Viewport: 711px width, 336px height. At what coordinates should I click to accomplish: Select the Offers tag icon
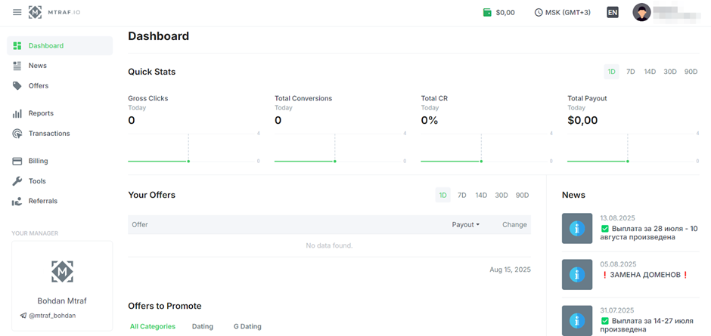(x=17, y=86)
